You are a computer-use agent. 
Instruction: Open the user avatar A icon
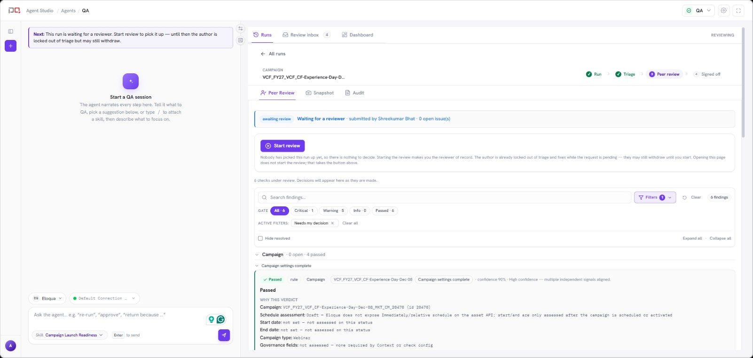point(10,346)
